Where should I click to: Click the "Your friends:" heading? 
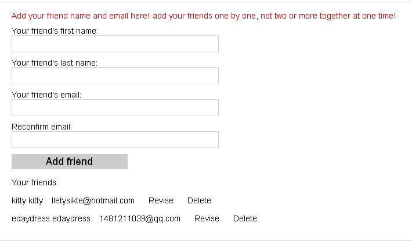(35, 182)
